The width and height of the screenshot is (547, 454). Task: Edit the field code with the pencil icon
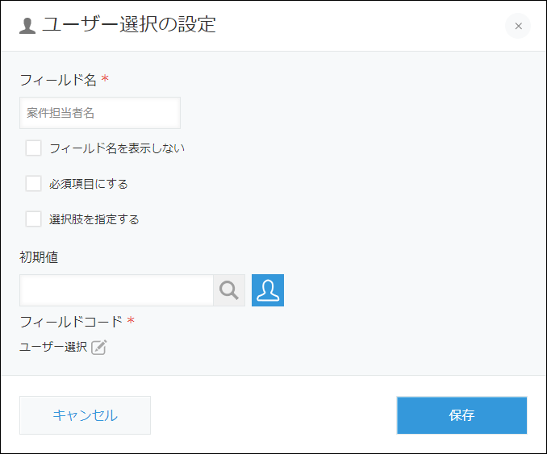click(x=98, y=347)
